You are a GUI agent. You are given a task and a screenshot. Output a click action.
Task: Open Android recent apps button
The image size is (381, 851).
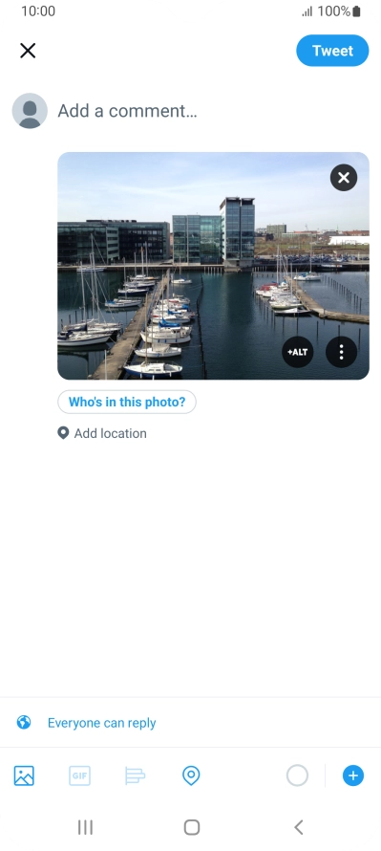(x=86, y=827)
